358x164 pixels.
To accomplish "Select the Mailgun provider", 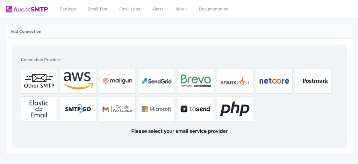I will tap(117, 81).
